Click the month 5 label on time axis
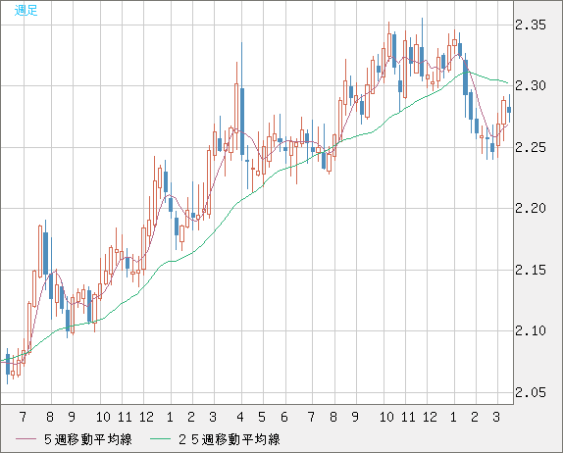563x453 pixels. 262,417
